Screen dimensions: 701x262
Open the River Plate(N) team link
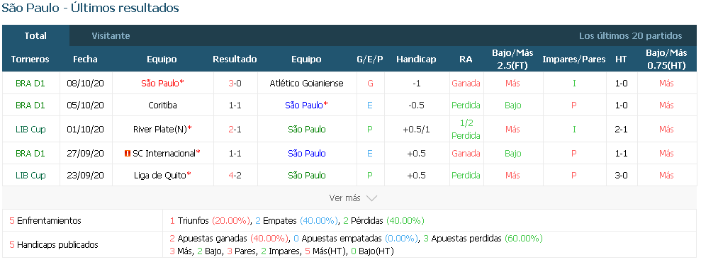(160, 130)
